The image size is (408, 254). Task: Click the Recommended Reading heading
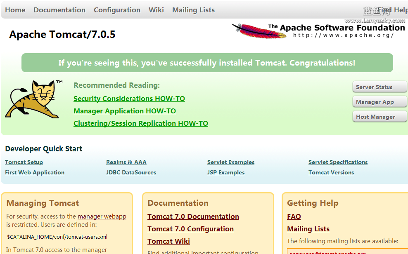(116, 85)
